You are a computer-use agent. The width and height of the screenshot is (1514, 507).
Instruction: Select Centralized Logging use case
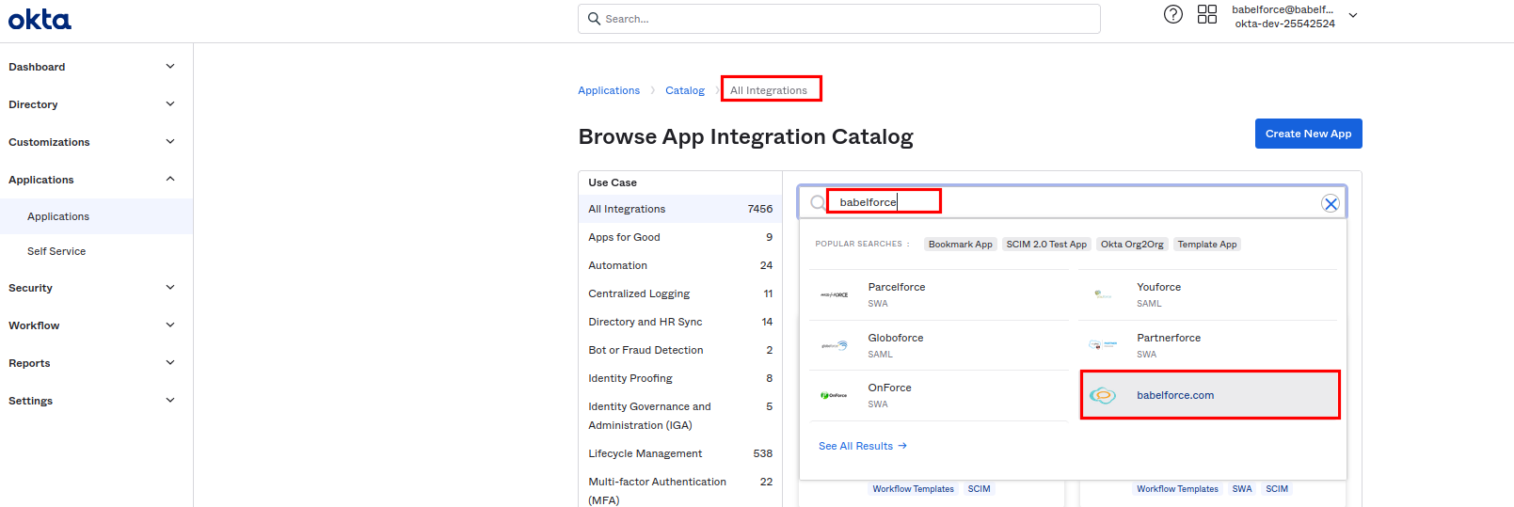coord(680,293)
